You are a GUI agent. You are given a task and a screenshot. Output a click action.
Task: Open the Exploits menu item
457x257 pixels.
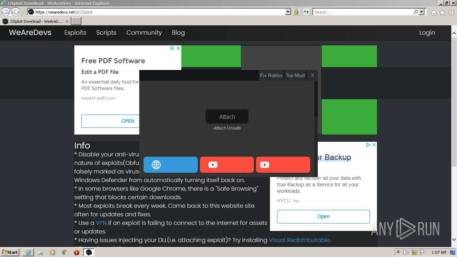coord(75,32)
